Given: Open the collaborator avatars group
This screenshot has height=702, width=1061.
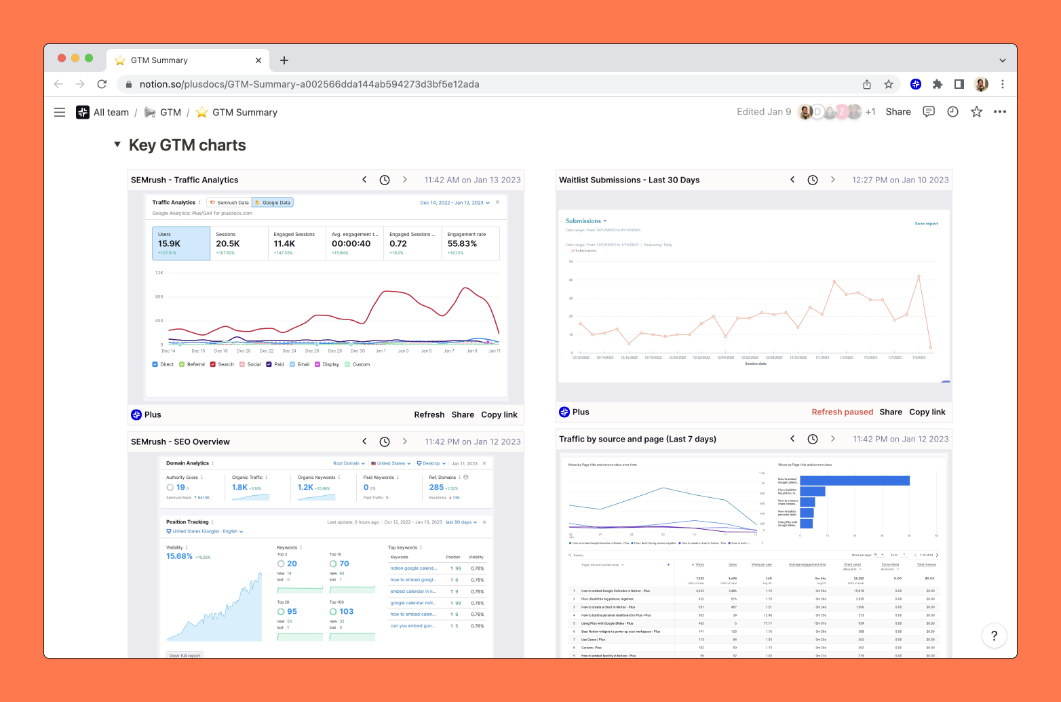Looking at the screenshot, I should (830, 112).
